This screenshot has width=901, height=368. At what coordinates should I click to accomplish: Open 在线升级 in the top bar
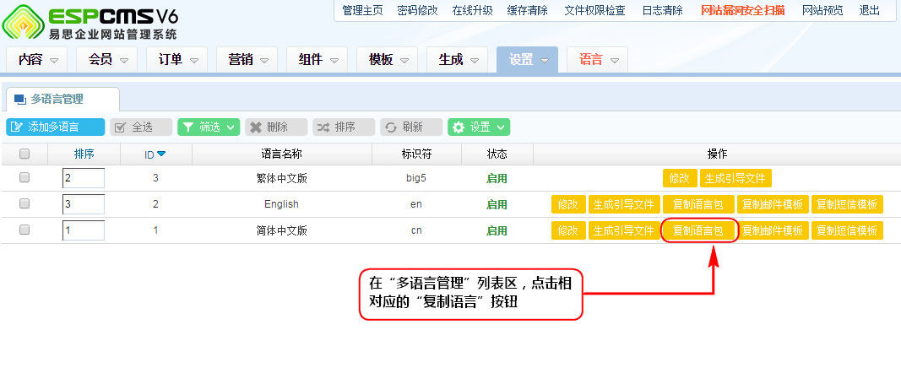coord(472,10)
